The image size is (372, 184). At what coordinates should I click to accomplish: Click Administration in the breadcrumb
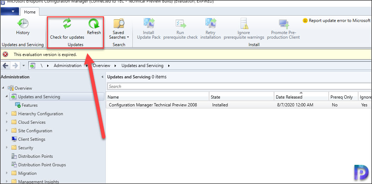point(67,66)
